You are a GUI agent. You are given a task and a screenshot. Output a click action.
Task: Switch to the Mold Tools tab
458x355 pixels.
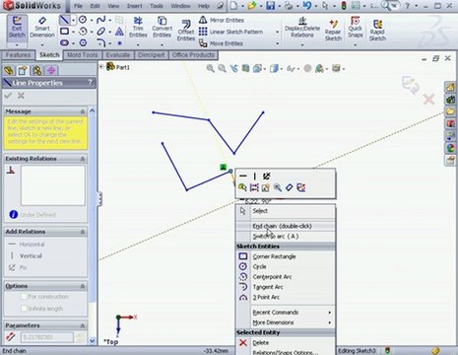pos(83,55)
